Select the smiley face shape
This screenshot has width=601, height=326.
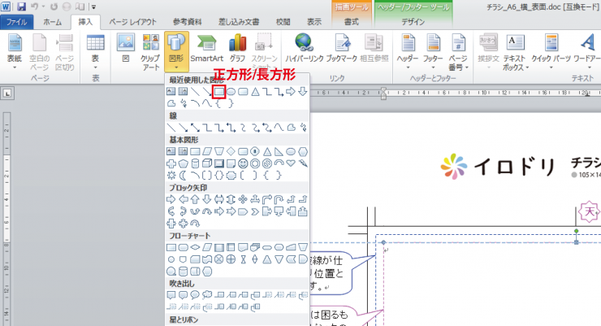pyautogui.click(x=243, y=163)
